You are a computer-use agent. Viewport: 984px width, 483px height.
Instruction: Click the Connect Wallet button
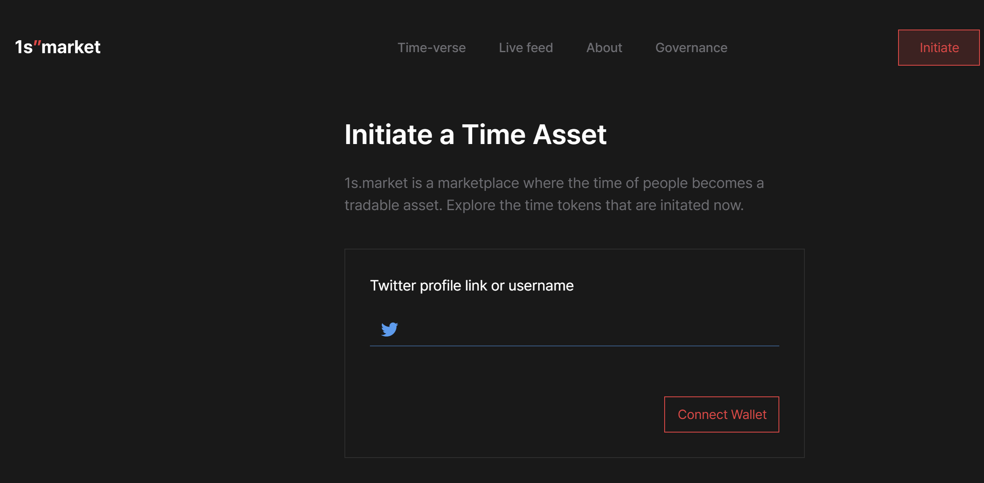coord(721,414)
